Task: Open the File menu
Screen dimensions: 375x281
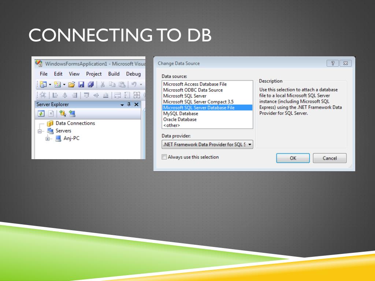Action: (44, 74)
